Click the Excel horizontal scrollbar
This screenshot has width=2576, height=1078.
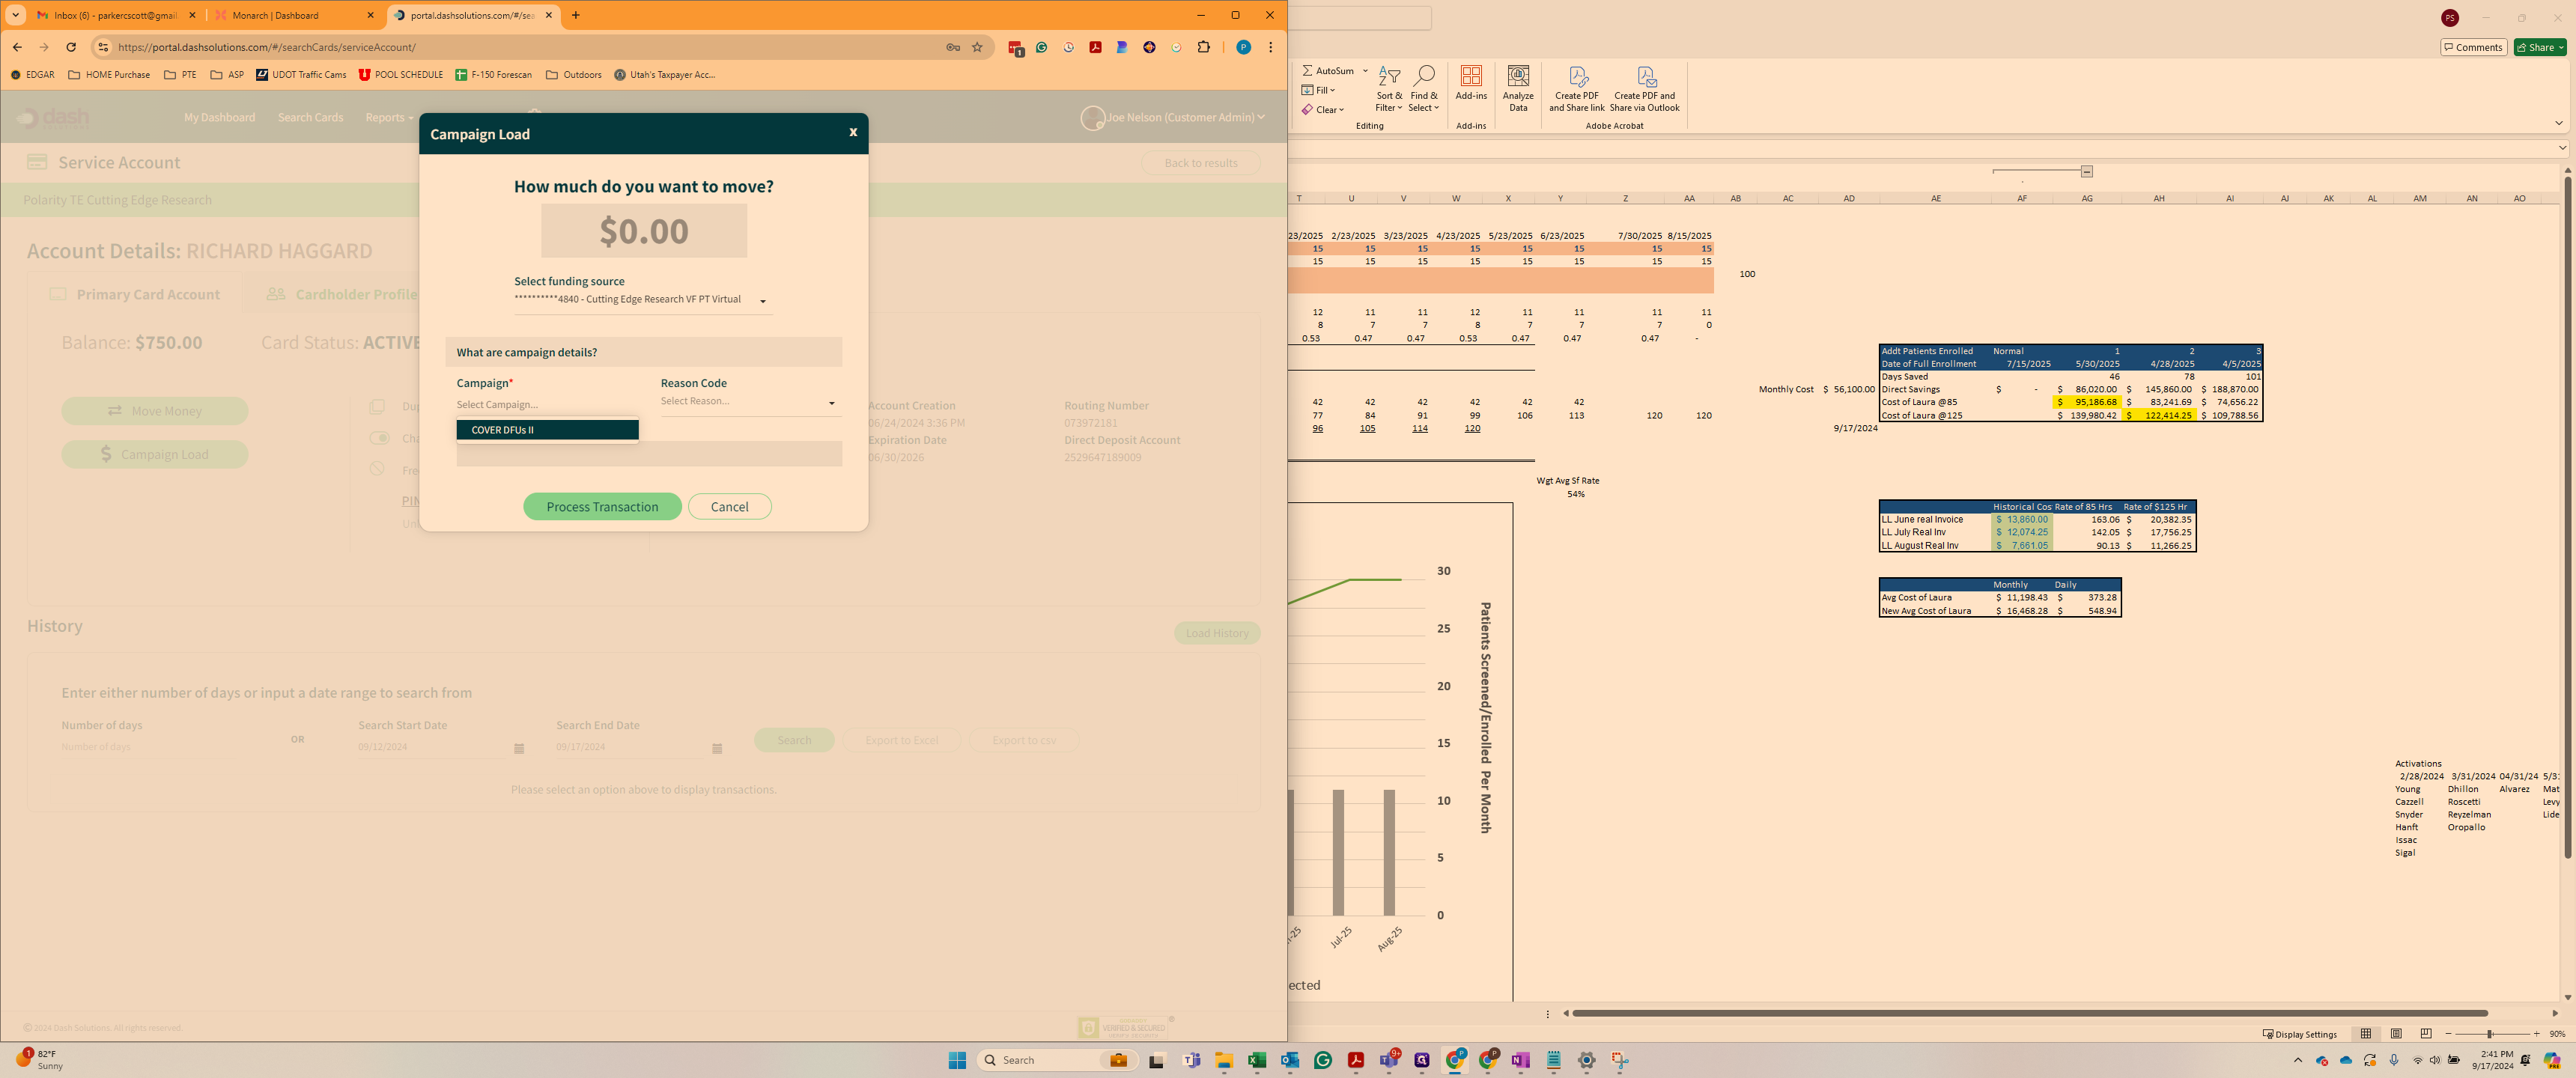point(2030,1013)
